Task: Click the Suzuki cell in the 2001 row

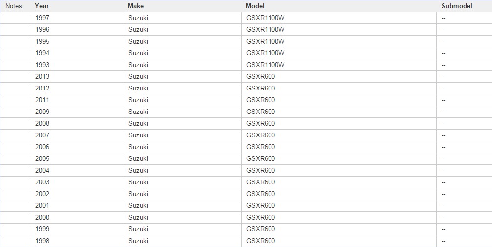Action: 138,205
